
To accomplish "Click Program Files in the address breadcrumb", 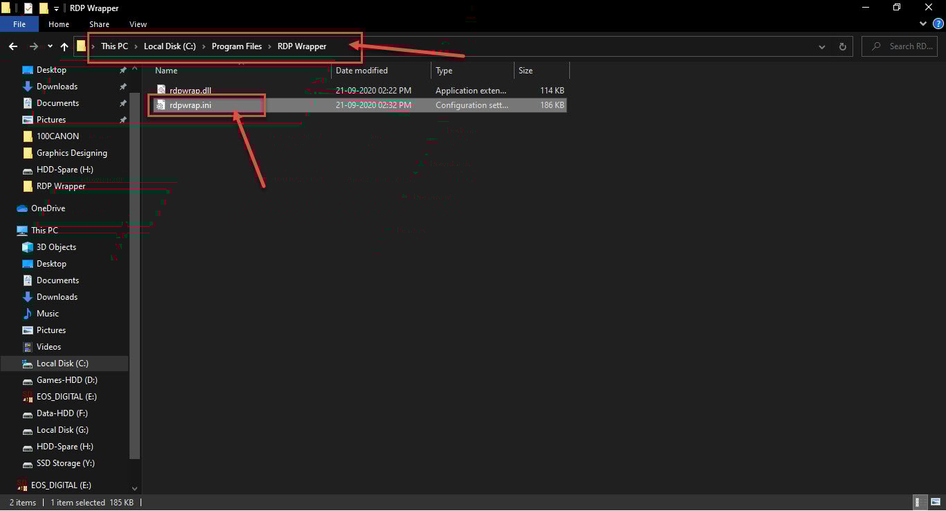I will (x=237, y=46).
